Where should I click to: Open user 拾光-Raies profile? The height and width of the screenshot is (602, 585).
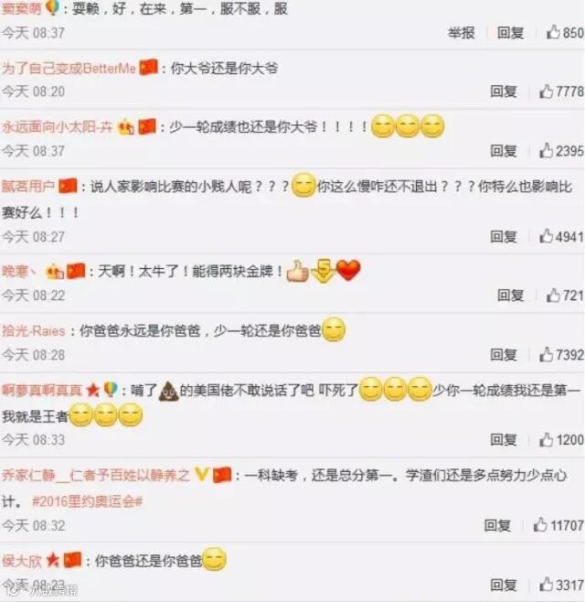point(34,330)
